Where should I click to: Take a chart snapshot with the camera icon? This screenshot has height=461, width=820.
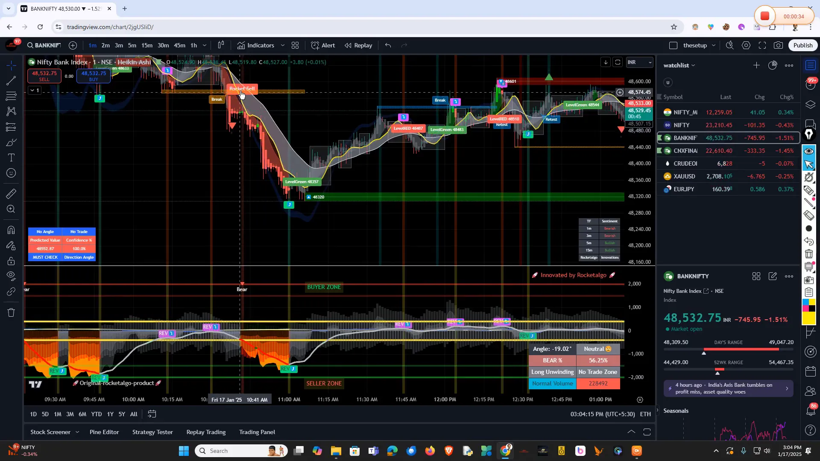[x=778, y=45]
